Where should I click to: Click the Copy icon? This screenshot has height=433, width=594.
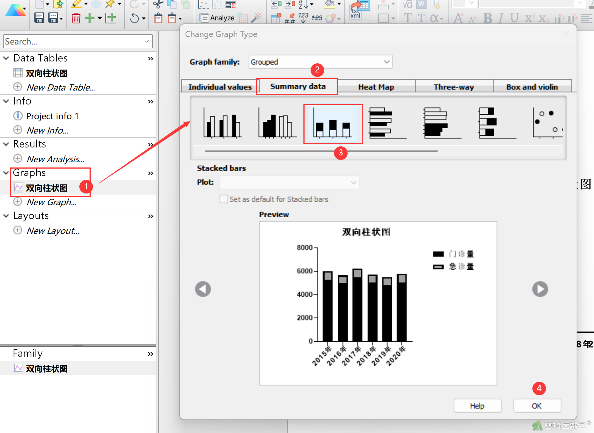172,4
